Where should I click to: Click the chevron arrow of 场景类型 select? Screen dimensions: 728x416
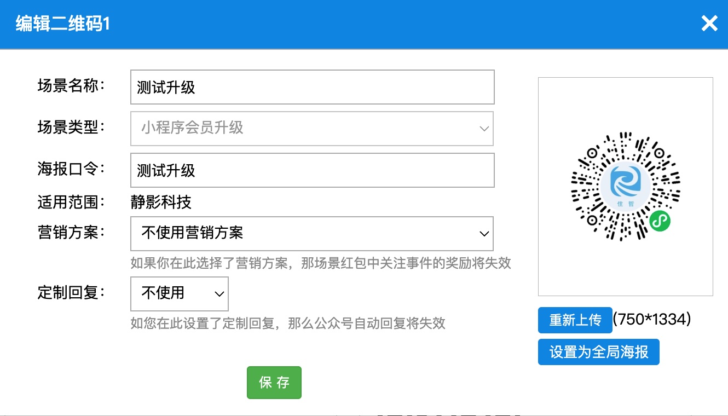point(484,129)
